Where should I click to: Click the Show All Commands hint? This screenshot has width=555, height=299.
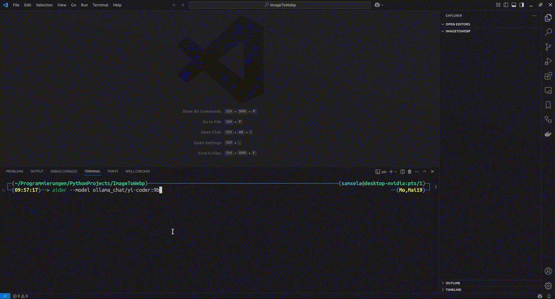coord(202,112)
